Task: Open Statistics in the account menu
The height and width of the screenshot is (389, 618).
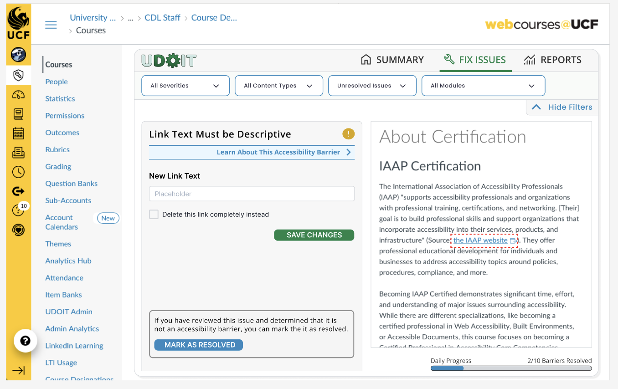Action: point(60,98)
